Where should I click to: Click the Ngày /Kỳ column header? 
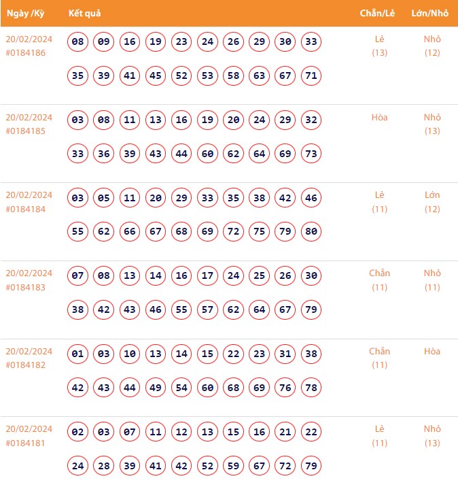[26, 14]
